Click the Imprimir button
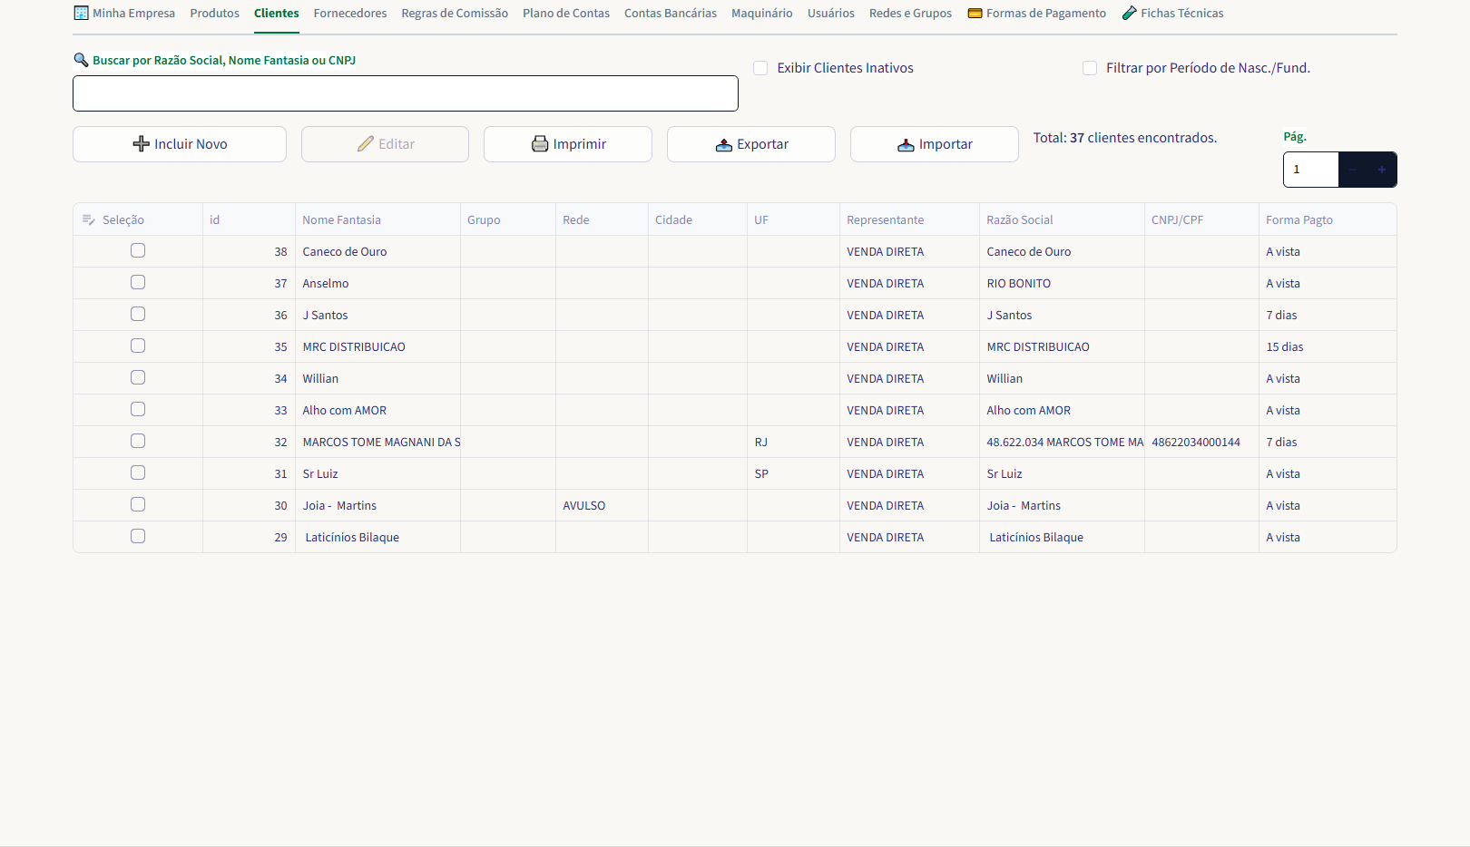This screenshot has height=847, width=1470. click(x=568, y=144)
